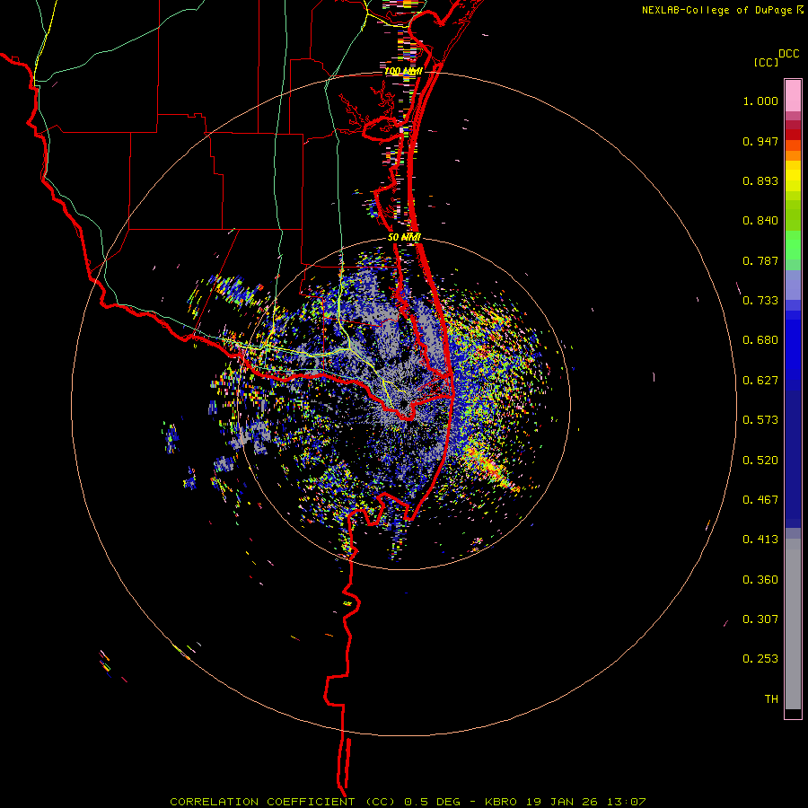Click the TH threshold label
The image size is (808, 808).
771,699
